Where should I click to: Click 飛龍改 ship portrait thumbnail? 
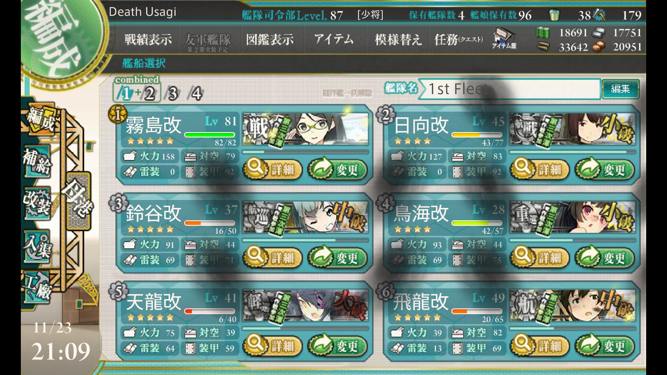click(x=572, y=306)
